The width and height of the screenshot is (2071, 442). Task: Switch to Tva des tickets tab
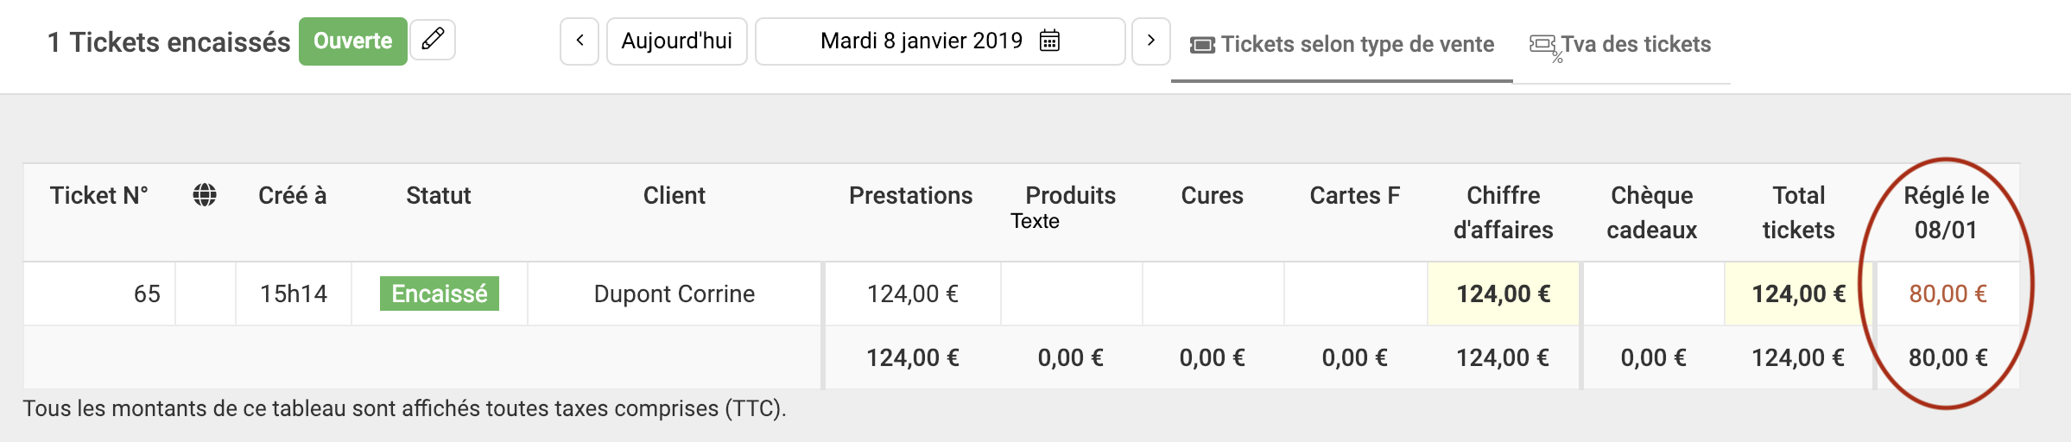coord(1621,45)
